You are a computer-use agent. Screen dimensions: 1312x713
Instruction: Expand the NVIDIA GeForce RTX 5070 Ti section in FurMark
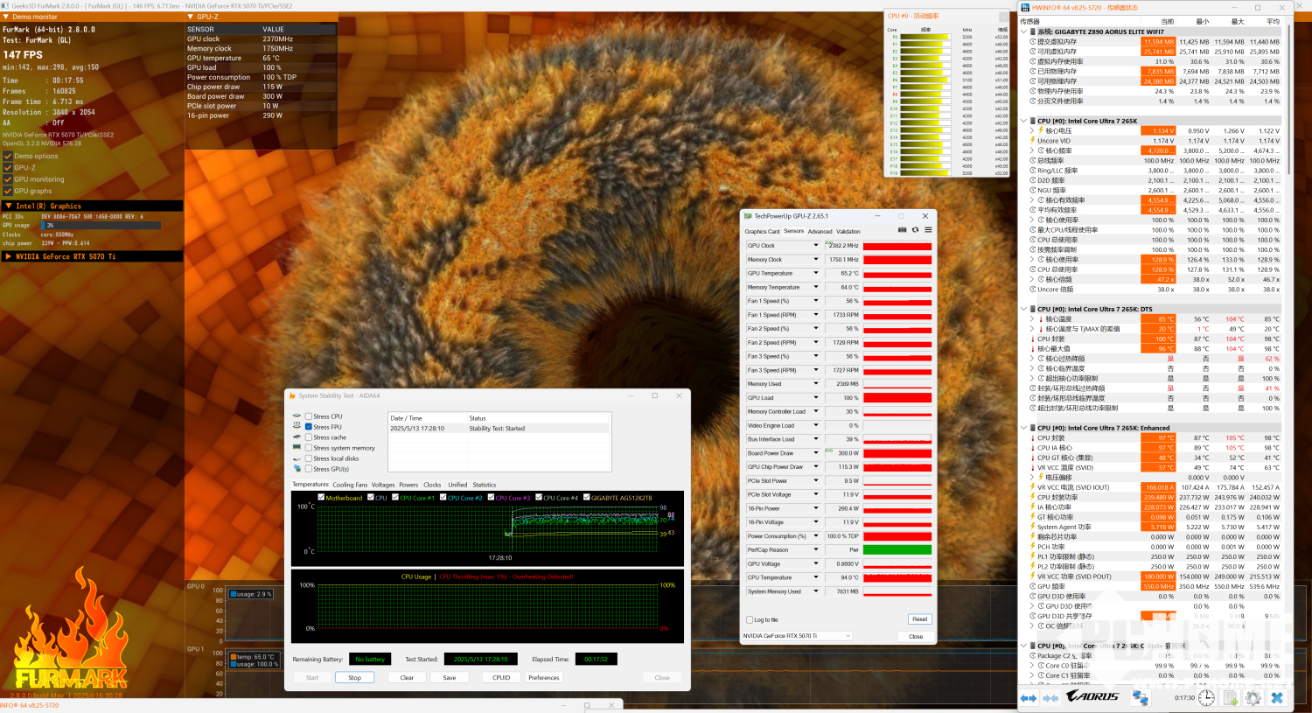click(x=9, y=256)
